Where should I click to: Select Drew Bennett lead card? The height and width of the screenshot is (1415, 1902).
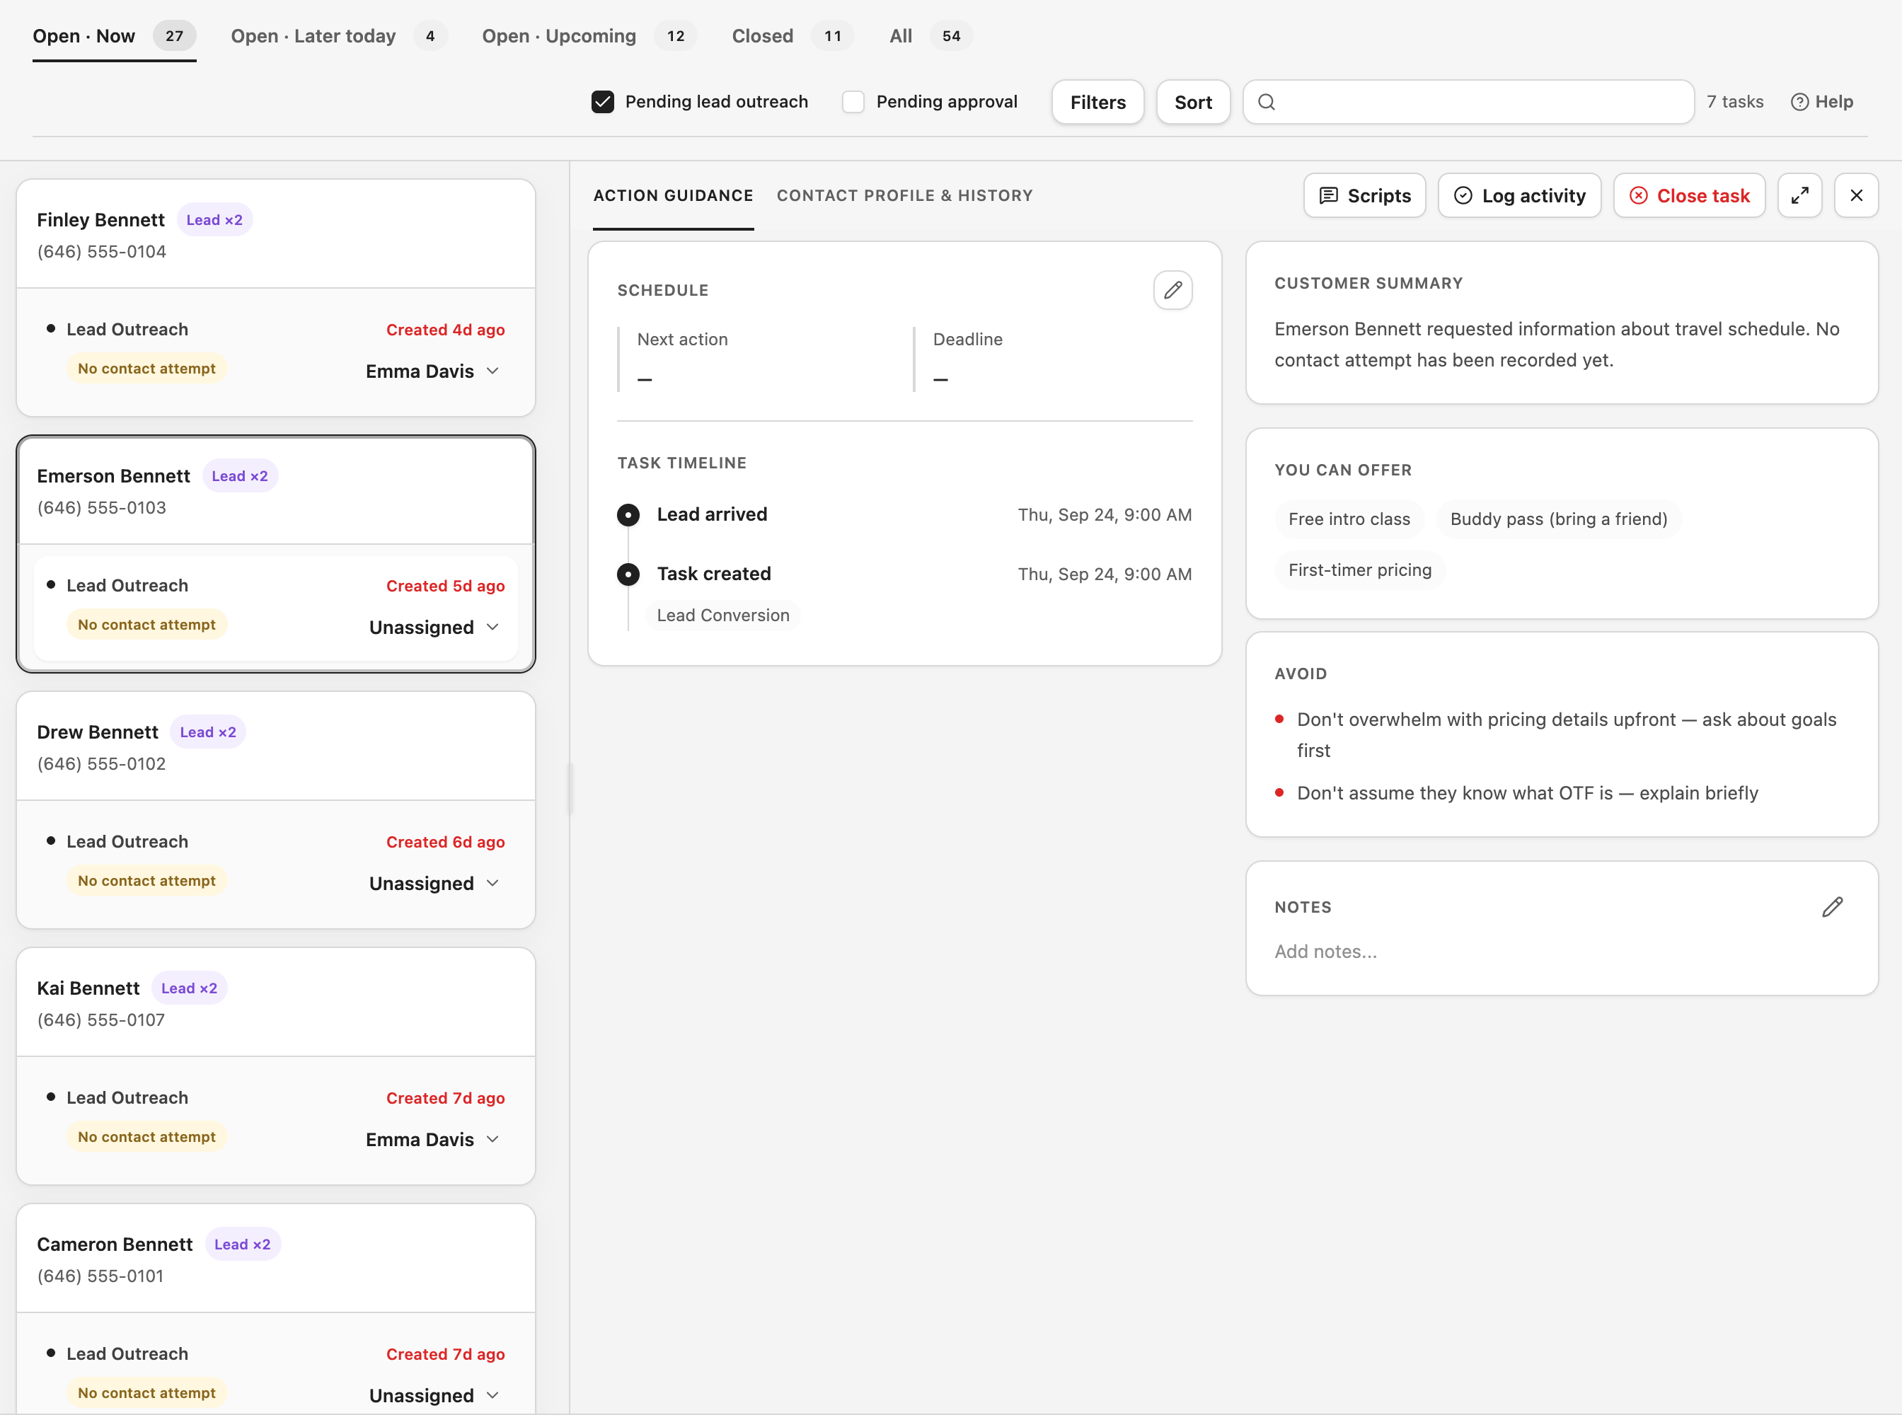click(x=276, y=809)
